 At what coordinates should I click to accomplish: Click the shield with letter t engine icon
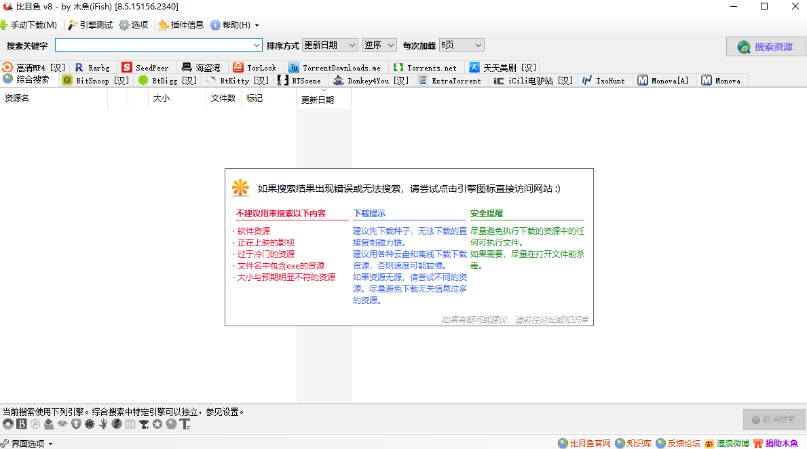click(x=76, y=424)
